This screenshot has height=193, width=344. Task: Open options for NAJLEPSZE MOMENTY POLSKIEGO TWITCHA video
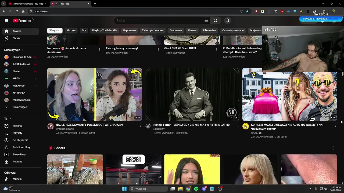tap(140, 125)
